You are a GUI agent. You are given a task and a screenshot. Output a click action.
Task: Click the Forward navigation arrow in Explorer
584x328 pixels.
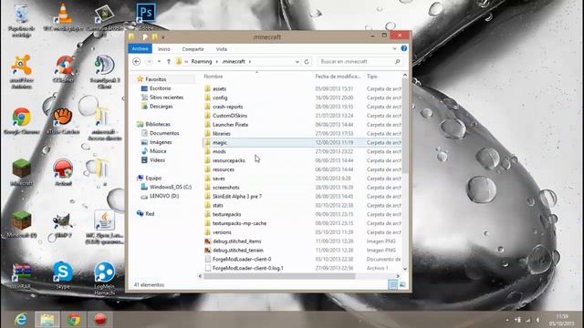pyautogui.click(x=149, y=62)
